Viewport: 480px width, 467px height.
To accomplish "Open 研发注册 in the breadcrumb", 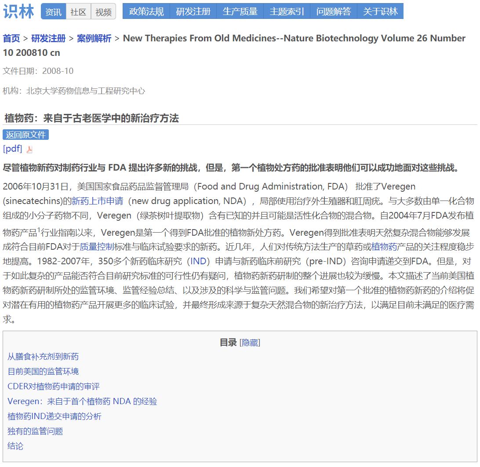I will [x=48, y=38].
